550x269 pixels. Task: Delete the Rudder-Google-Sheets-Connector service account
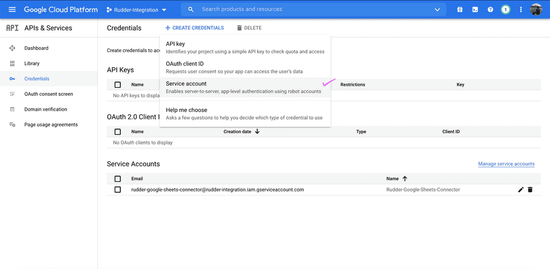(530, 189)
